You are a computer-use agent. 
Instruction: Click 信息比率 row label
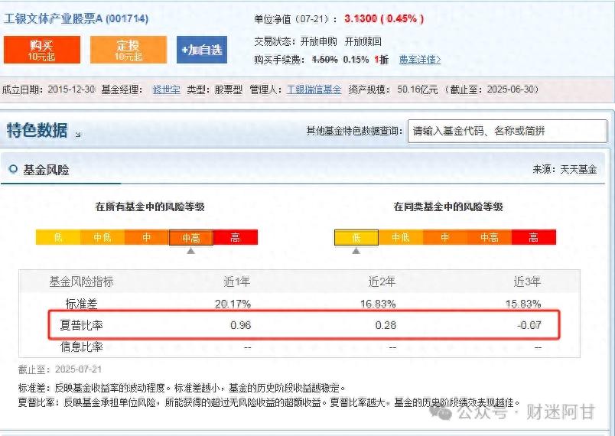click(x=81, y=347)
